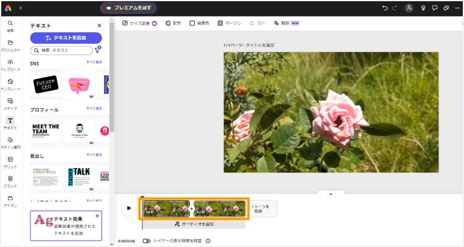Collapse the timeline with chevron

(331, 194)
